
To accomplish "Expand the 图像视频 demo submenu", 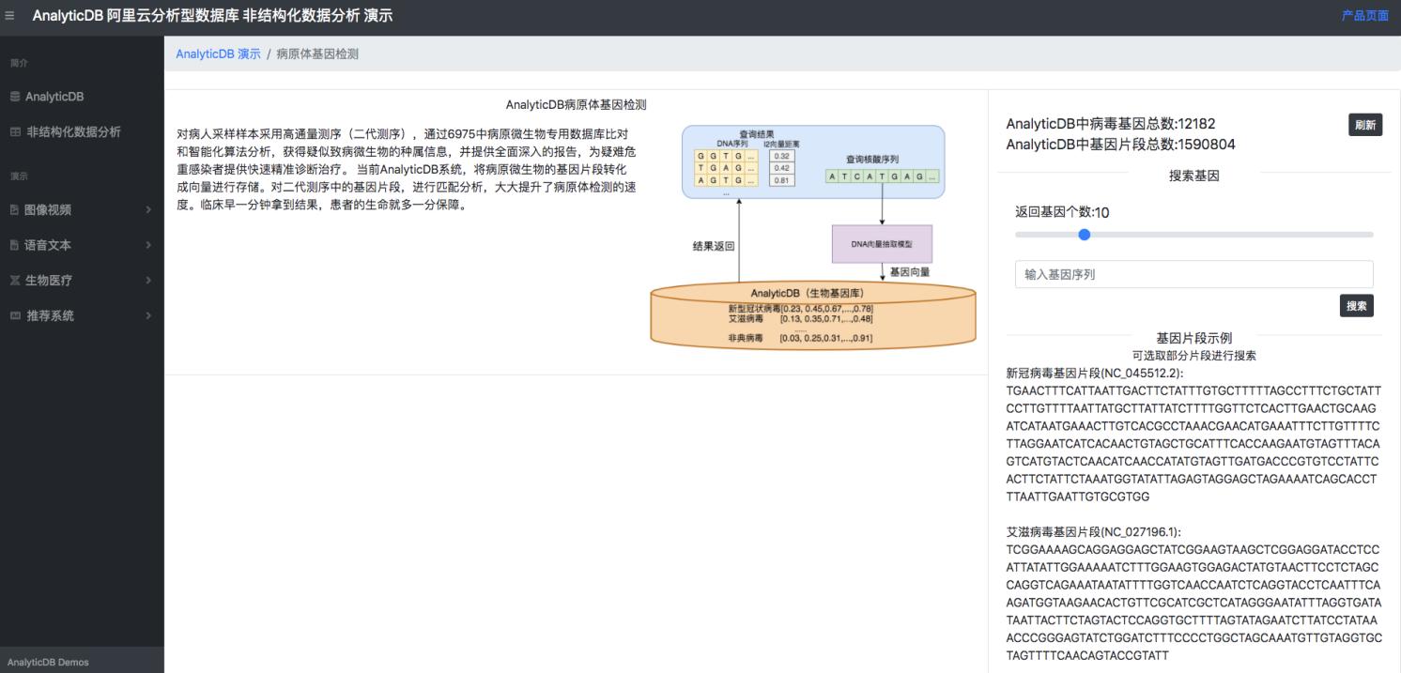I will tap(147, 209).
